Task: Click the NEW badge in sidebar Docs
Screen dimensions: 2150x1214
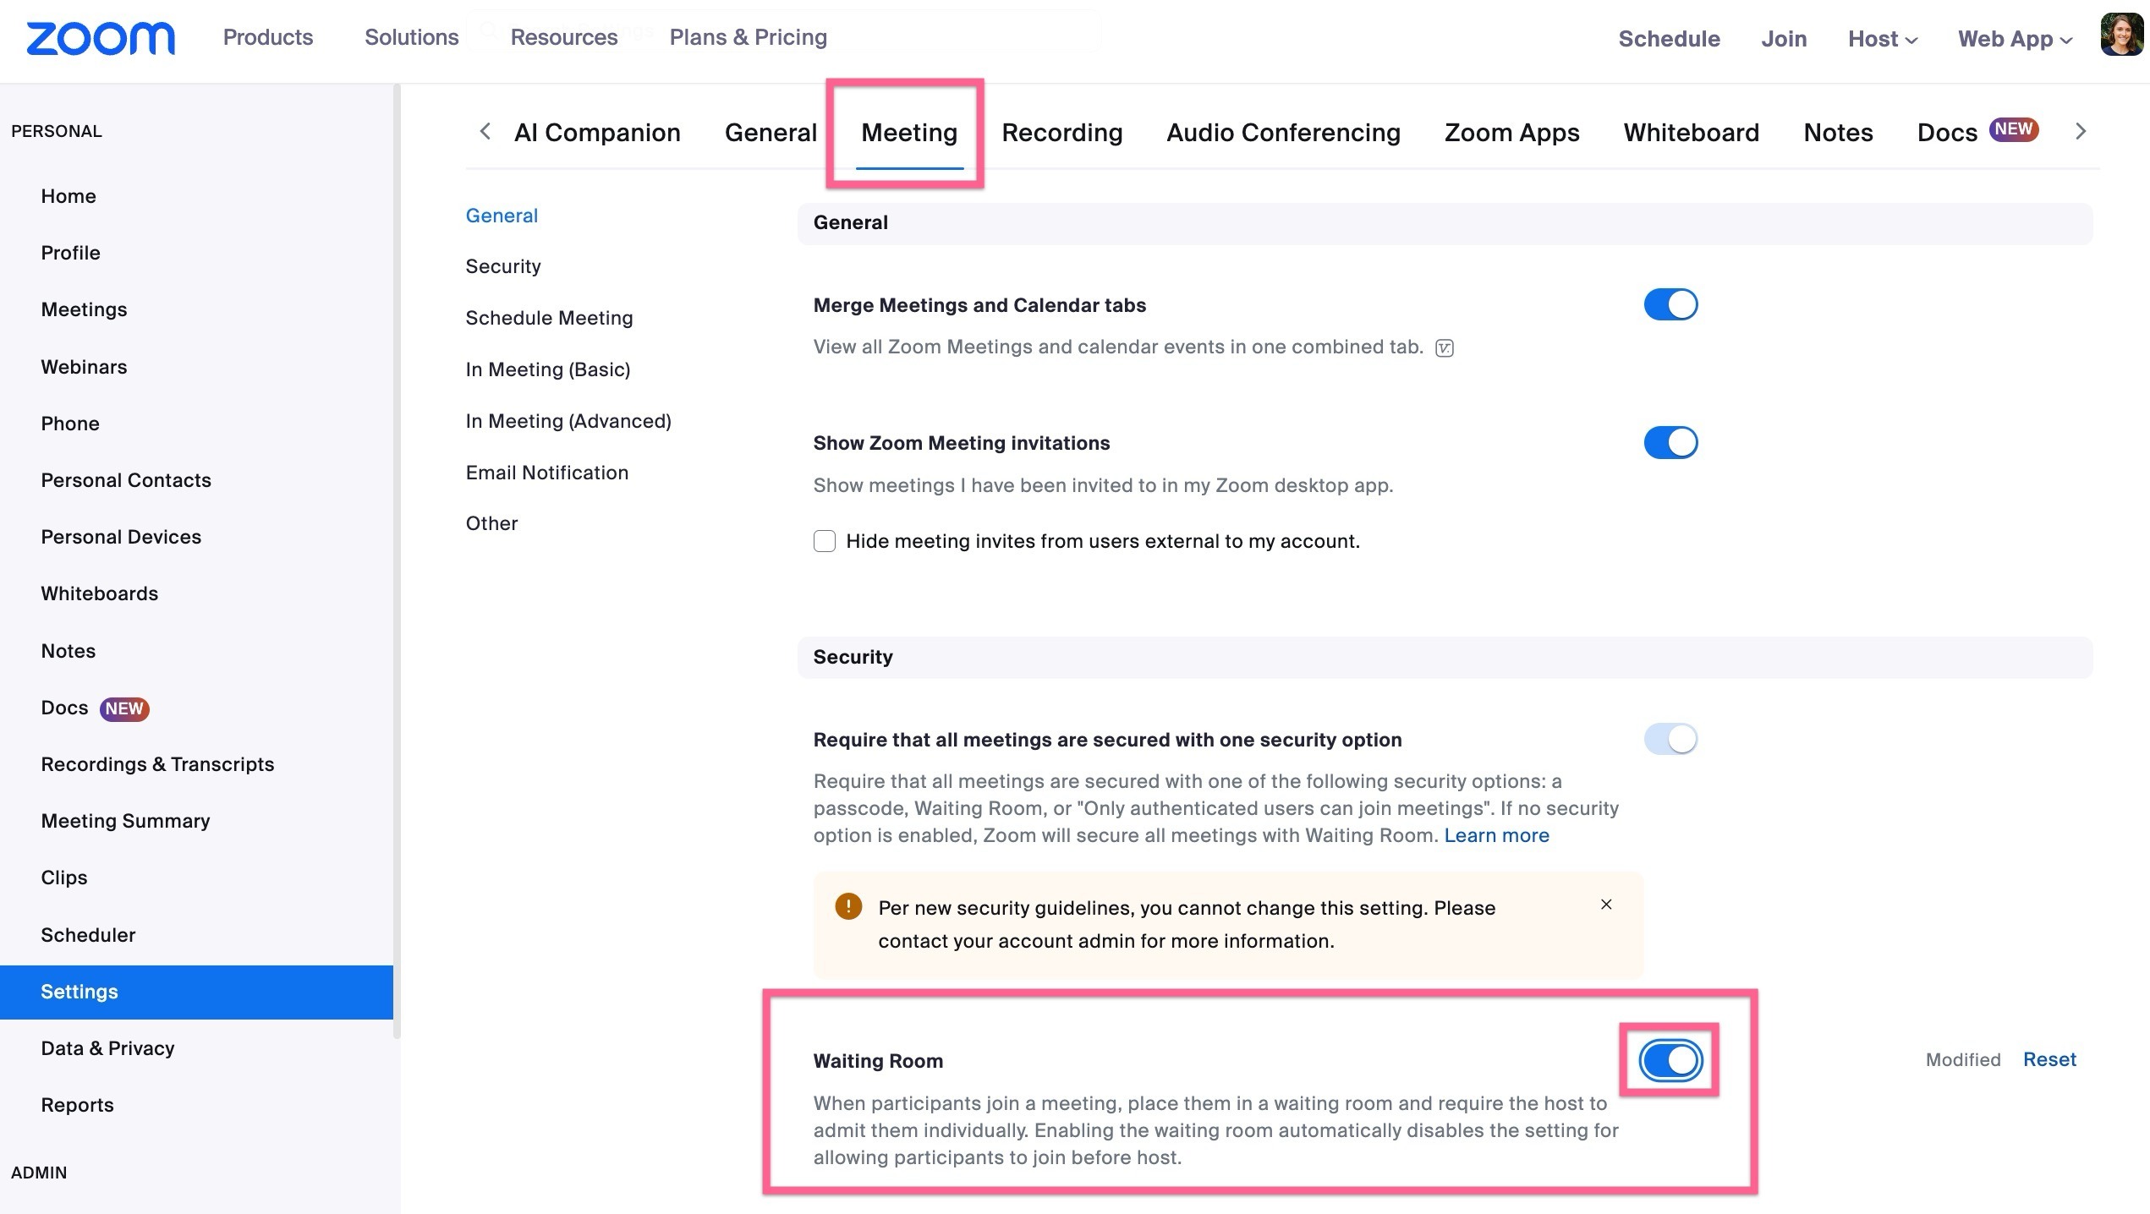Action: tap(124, 708)
